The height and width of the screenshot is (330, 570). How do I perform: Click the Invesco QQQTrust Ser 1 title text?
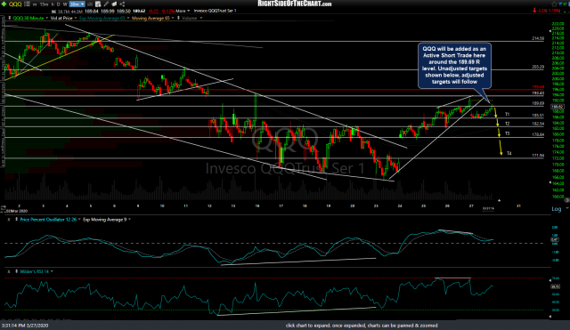point(216,11)
